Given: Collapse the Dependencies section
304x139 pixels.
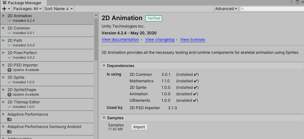Looking at the screenshot, I should point(104,66).
